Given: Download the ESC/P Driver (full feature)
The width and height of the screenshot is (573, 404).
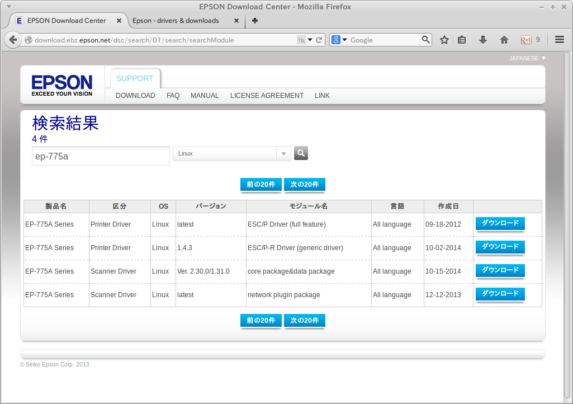Looking at the screenshot, I should click(500, 223).
